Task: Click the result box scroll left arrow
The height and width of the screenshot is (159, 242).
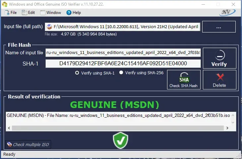Action: pyautogui.click(x=9, y=128)
